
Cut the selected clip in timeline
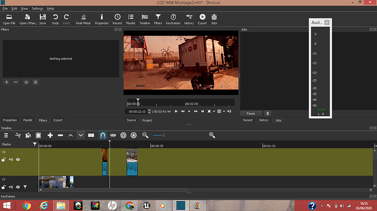click(18, 135)
